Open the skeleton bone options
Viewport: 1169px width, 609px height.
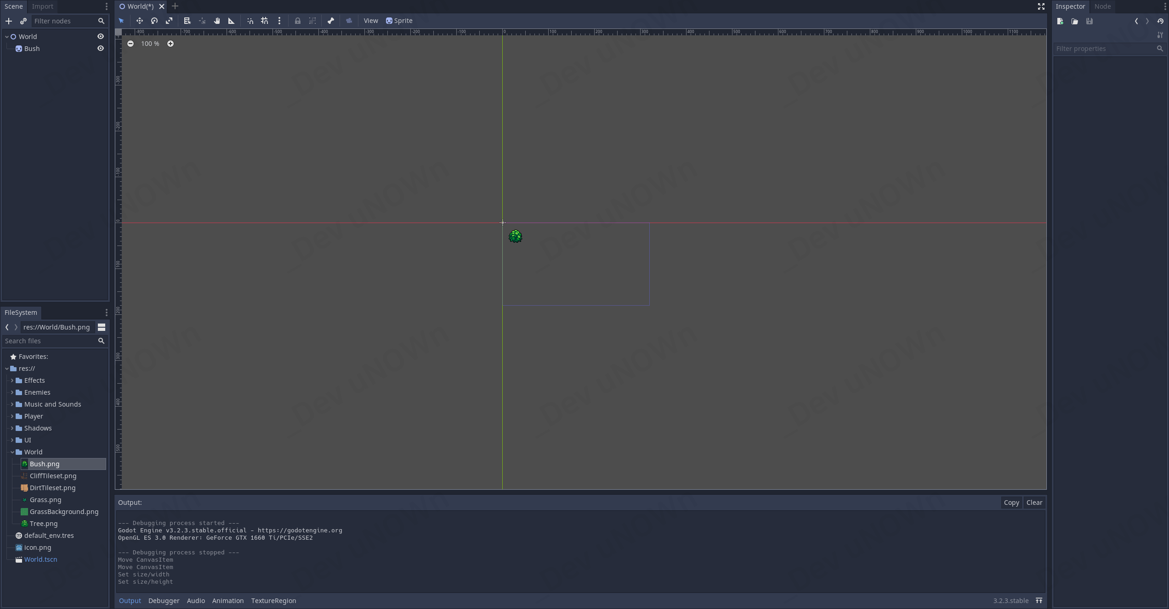coord(331,21)
